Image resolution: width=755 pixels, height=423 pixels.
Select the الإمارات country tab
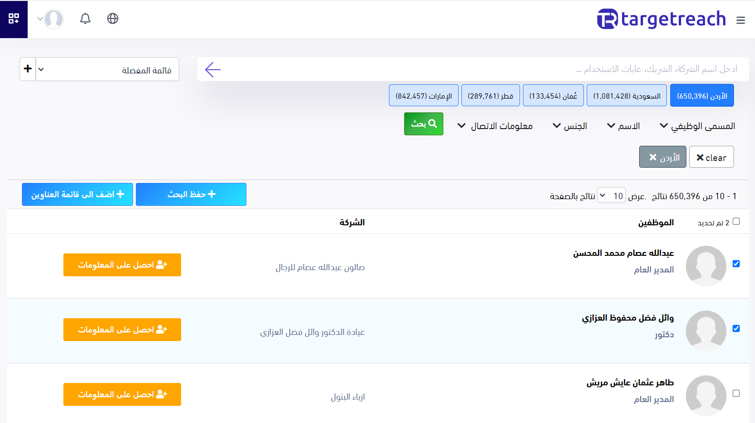423,96
